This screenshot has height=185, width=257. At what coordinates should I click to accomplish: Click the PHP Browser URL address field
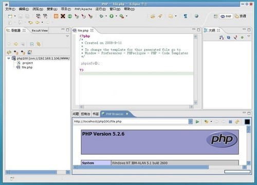point(131,121)
